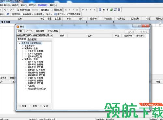
Task: Select 竖井开拓 井筒期 tree item
Action: pos(35,51)
